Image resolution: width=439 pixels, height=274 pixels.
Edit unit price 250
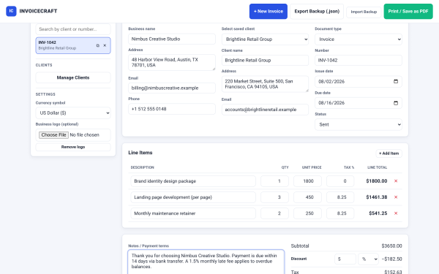point(308,213)
